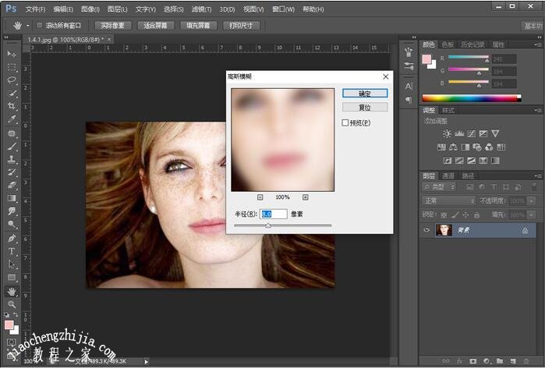The width and height of the screenshot is (545, 369).
Task: Select the Lasso tool
Action: 12,80
